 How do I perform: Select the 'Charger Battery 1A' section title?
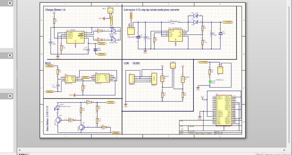[x=55, y=10]
